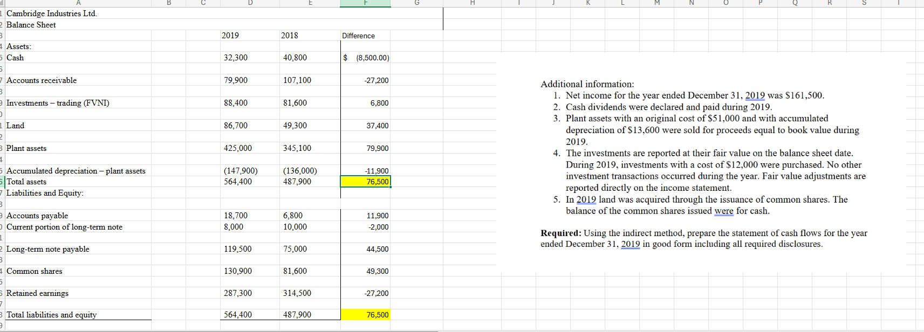Select Common shares 2018 value 81,600

(x=295, y=271)
